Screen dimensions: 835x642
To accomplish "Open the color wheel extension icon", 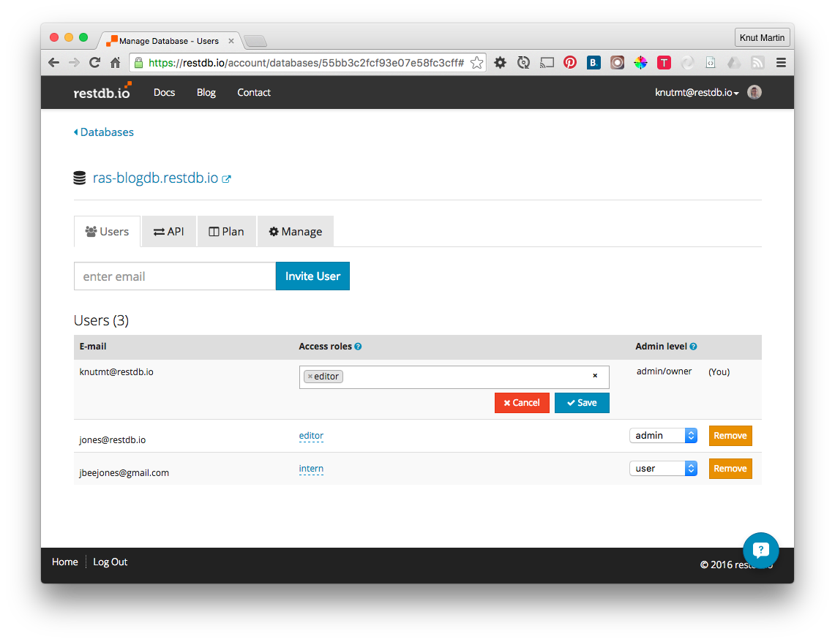I will [640, 63].
